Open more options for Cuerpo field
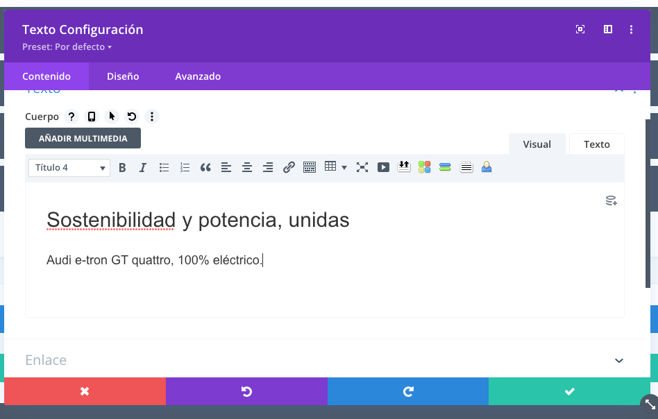This screenshot has width=658, height=419. click(x=152, y=117)
